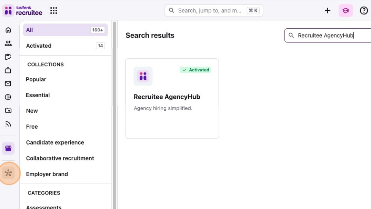Open the Essential collection
Image resolution: width=371 pixels, height=209 pixels.
[x=38, y=95]
